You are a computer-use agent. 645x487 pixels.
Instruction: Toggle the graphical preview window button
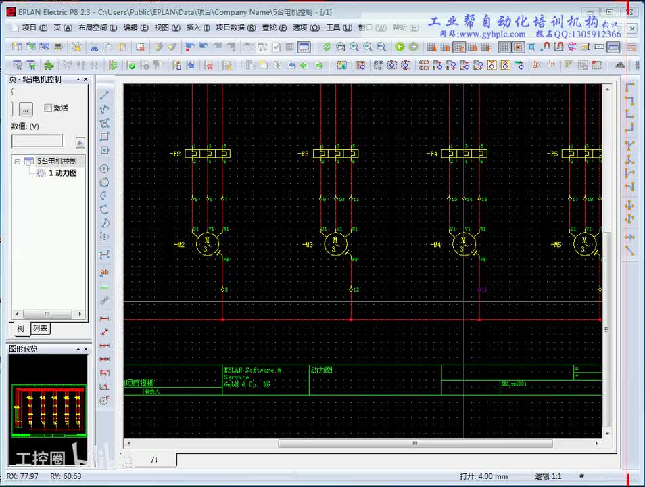click(x=304, y=47)
